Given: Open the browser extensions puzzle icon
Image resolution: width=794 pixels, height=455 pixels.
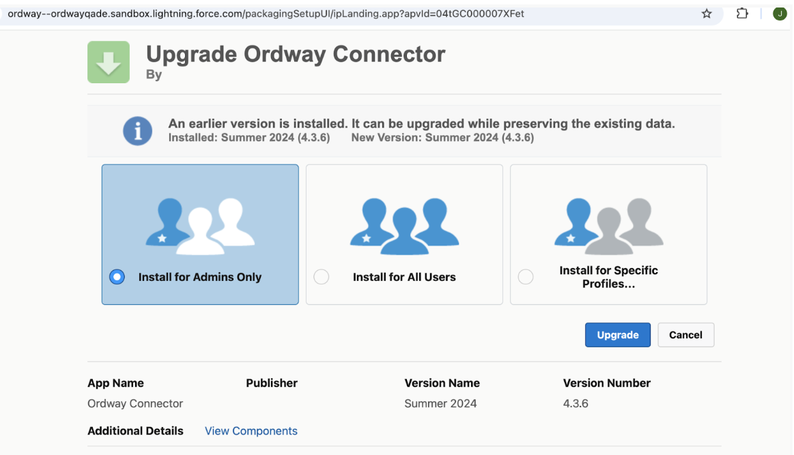Looking at the screenshot, I should [x=742, y=14].
